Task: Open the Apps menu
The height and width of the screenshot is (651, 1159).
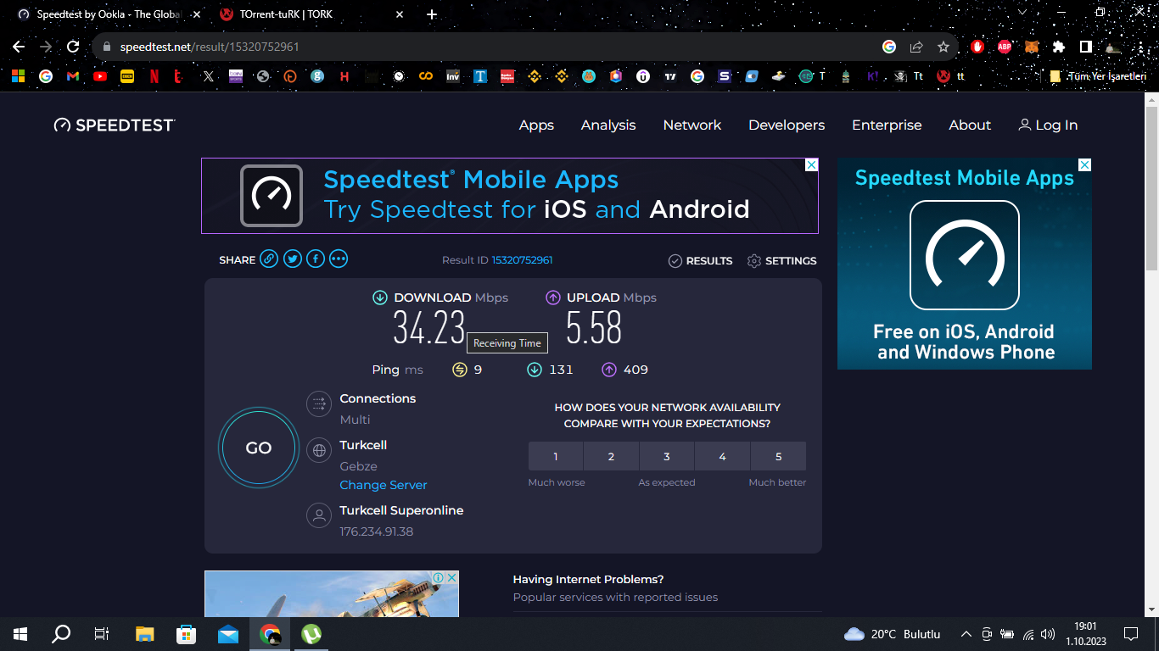Action: coord(536,125)
